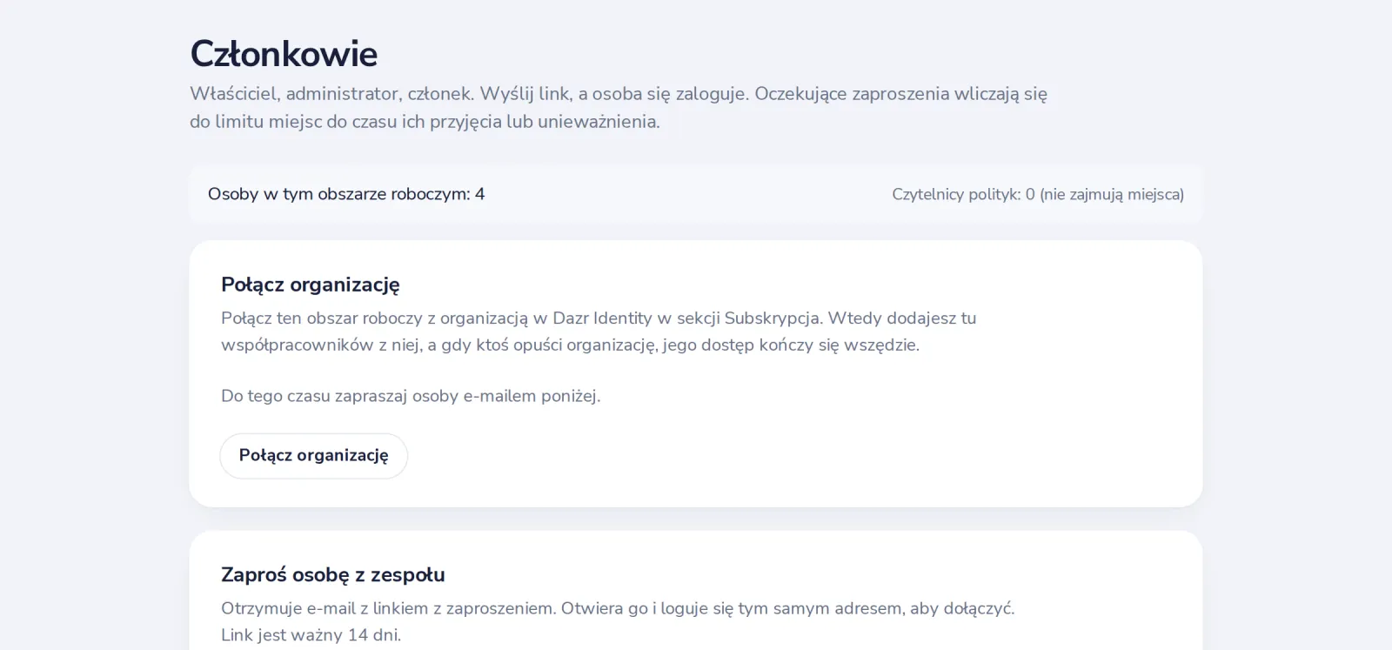Click "Osoby w tym obszarze roboczym: 4"
This screenshot has width=1392, height=650.
pos(346,194)
